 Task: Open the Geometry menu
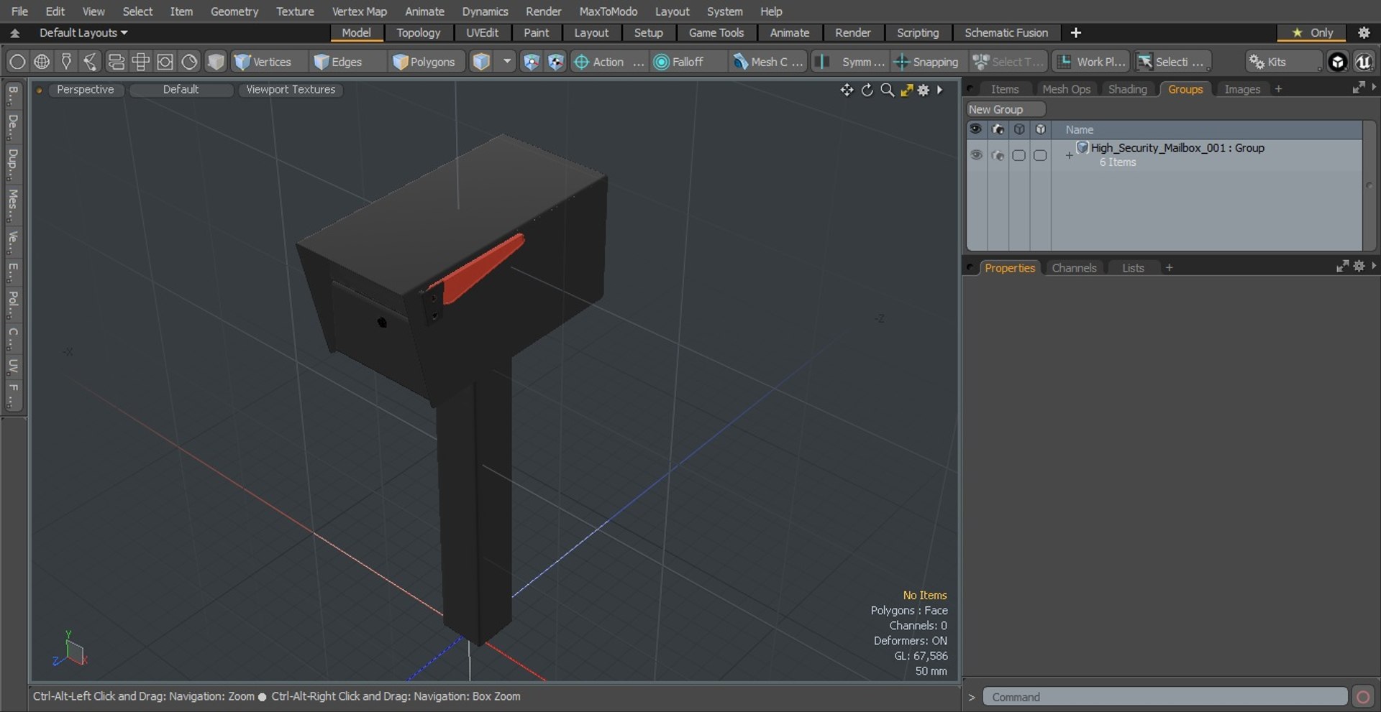(x=234, y=11)
